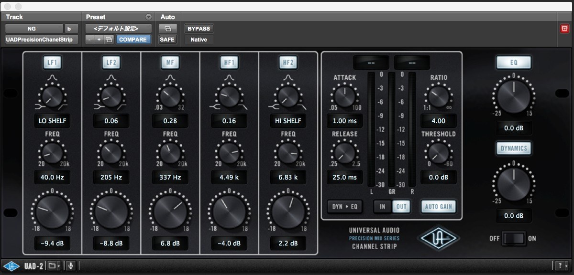The width and height of the screenshot is (574, 275).
Task: Click the LF2 bandwidth Q knob
Action: pos(111,95)
